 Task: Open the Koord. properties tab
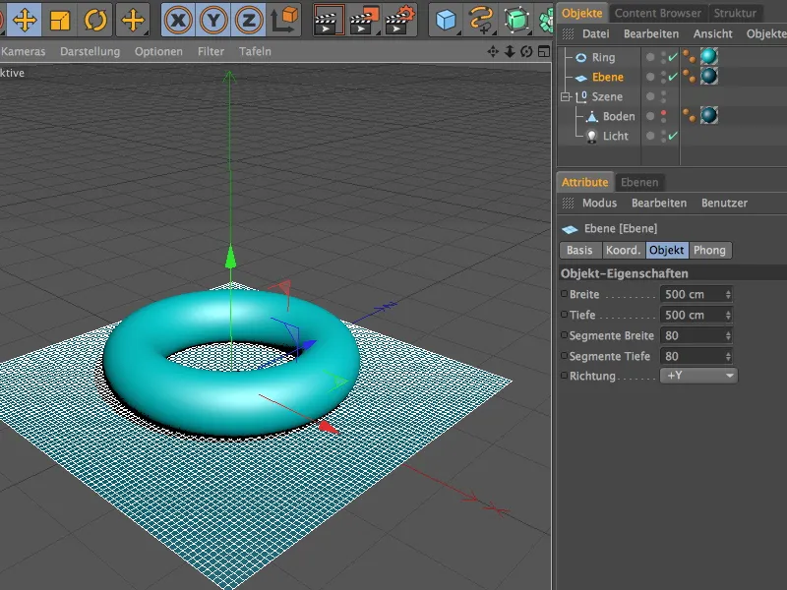pos(622,251)
